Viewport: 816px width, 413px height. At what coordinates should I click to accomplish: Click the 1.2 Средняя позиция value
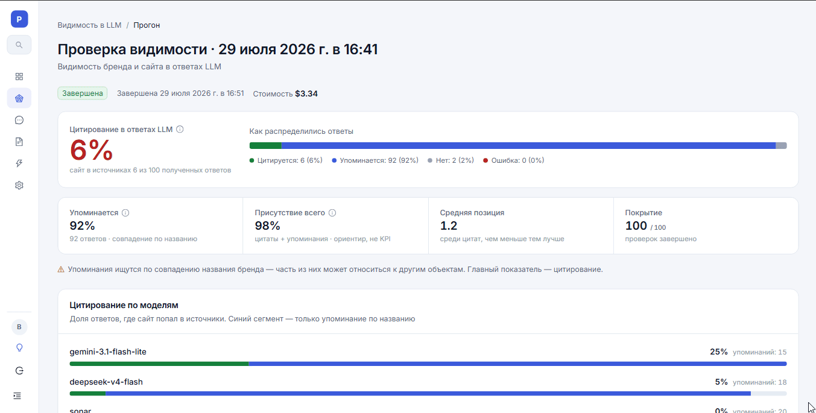449,226
